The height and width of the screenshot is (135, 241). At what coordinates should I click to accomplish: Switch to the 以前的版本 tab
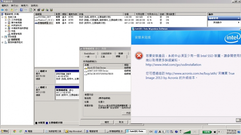click(106, 53)
